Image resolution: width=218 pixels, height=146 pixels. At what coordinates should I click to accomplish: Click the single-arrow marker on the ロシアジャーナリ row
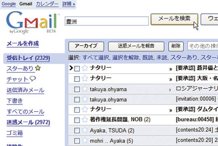(170, 90)
